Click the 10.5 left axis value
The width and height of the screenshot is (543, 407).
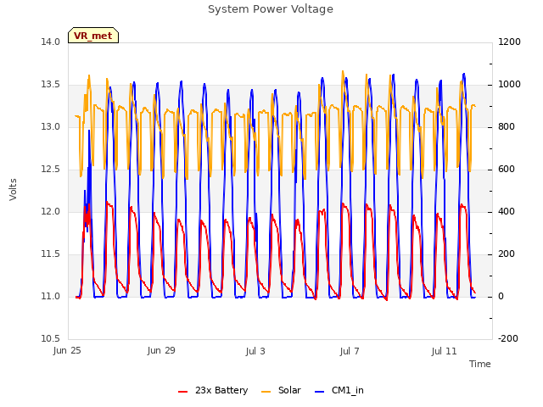pos(51,338)
